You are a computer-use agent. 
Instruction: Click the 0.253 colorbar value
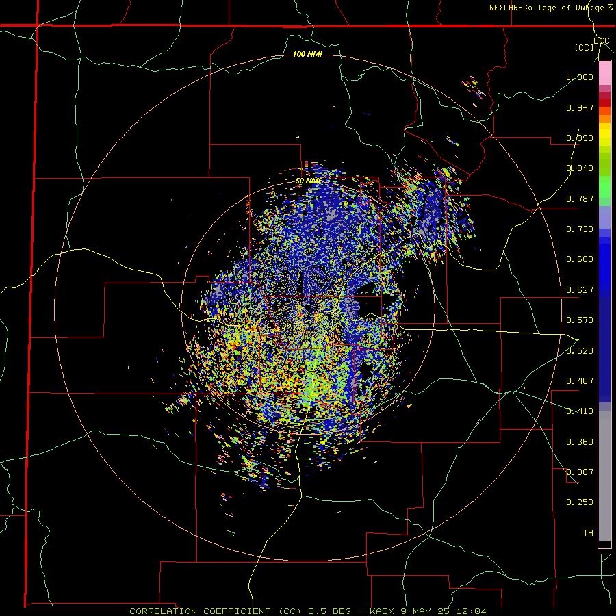click(580, 502)
